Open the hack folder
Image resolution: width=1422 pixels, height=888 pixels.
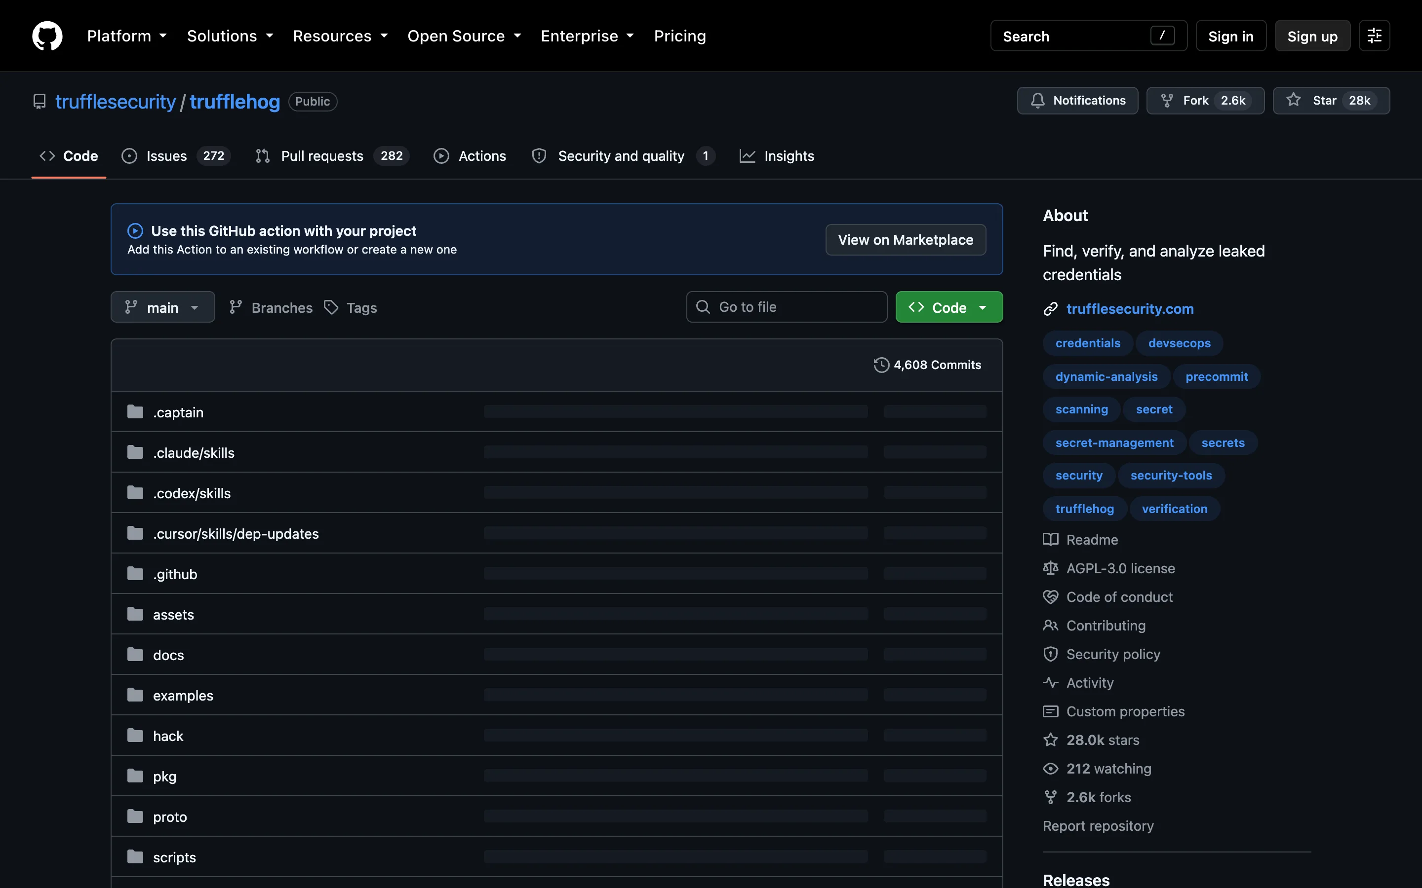[168, 736]
